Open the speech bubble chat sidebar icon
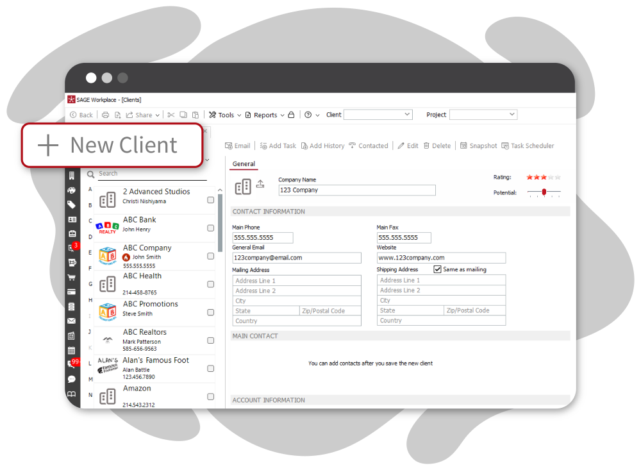 (x=72, y=379)
